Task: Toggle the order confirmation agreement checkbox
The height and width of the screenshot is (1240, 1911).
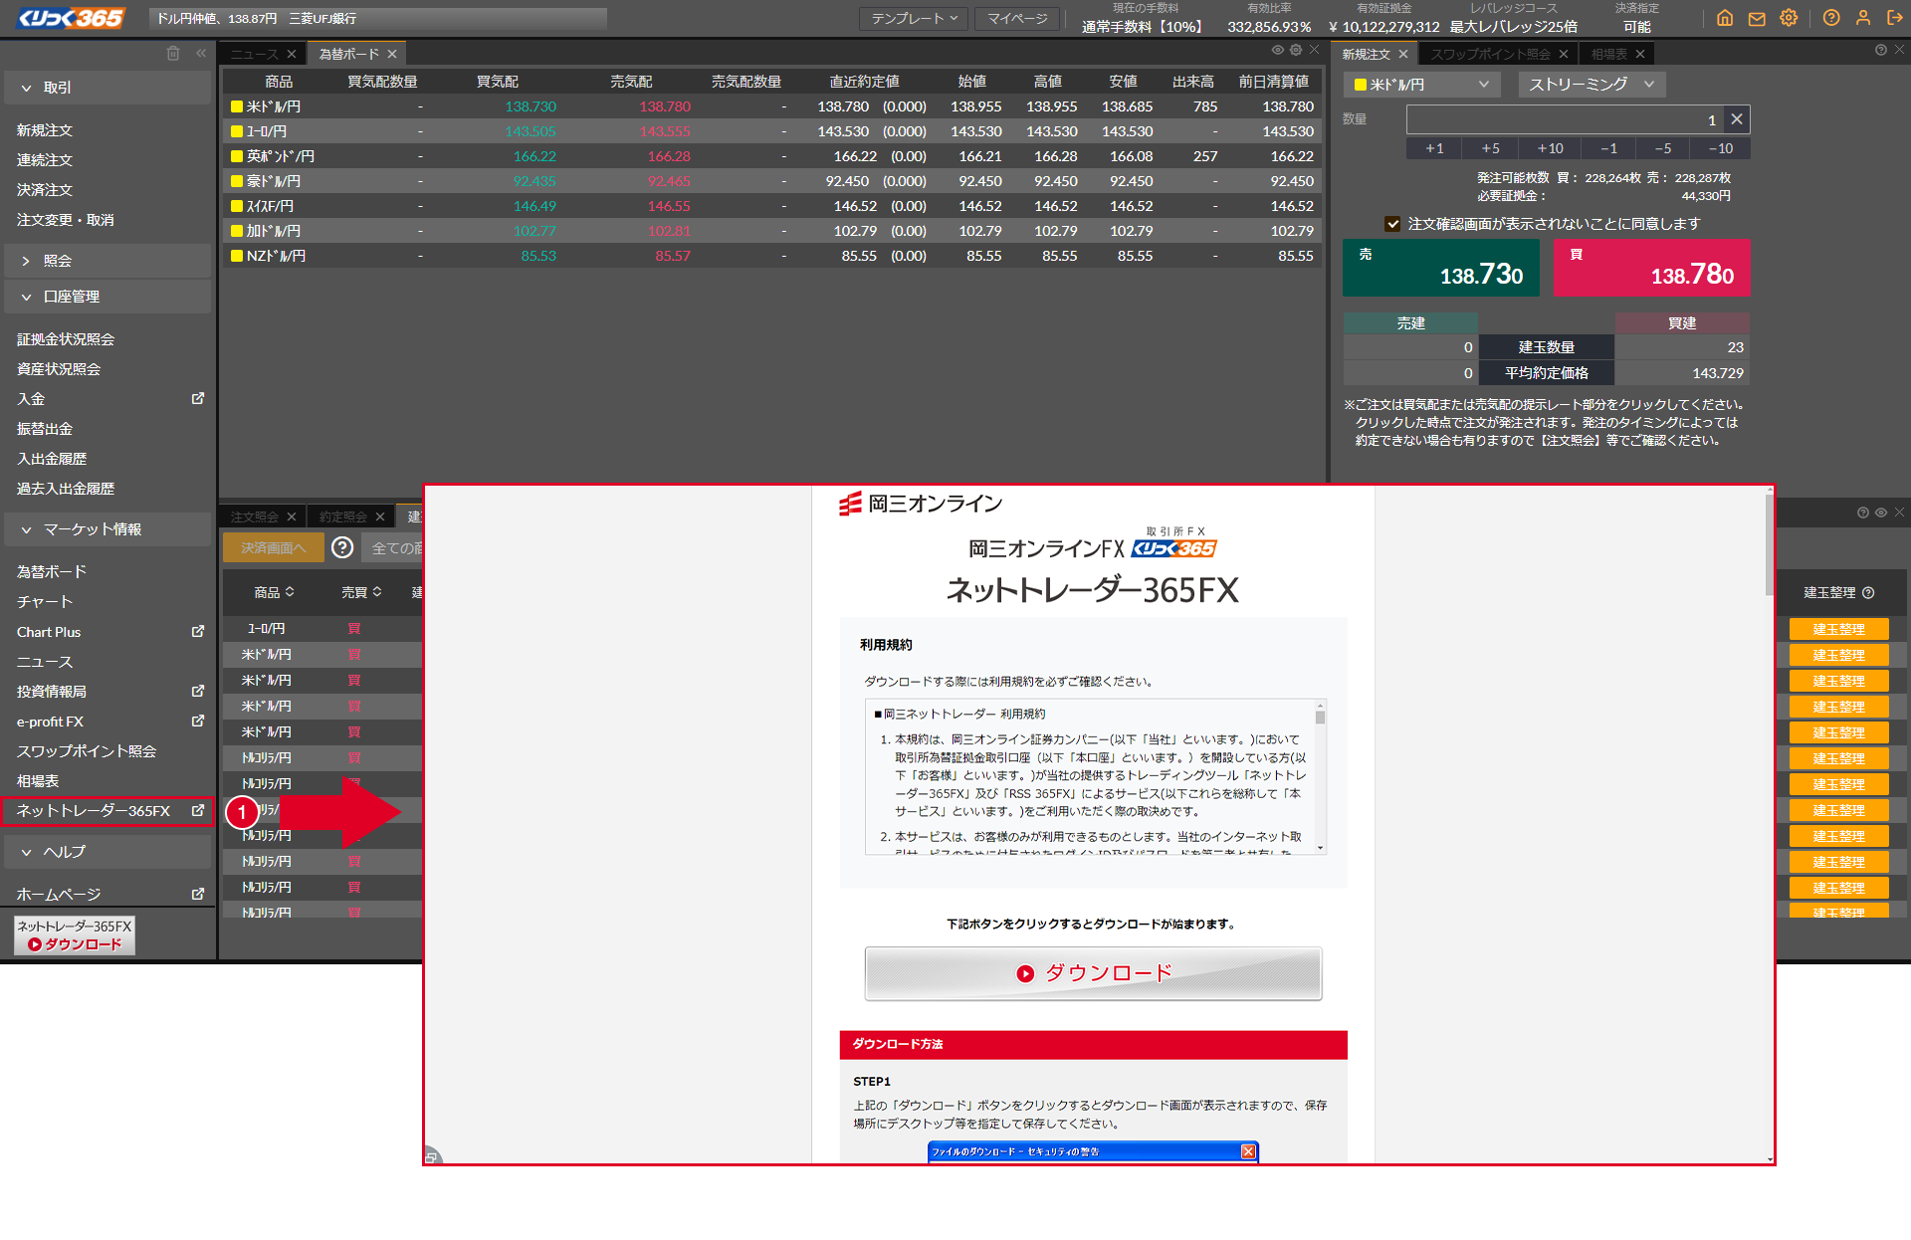Action: pyautogui.click(x=1392, y=224)
